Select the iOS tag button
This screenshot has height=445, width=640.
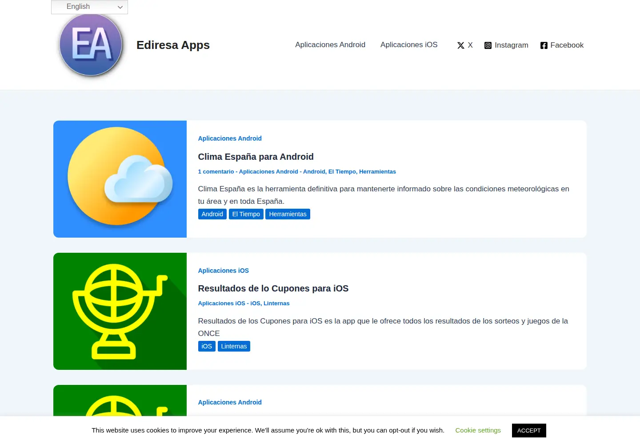click(207, 346)
